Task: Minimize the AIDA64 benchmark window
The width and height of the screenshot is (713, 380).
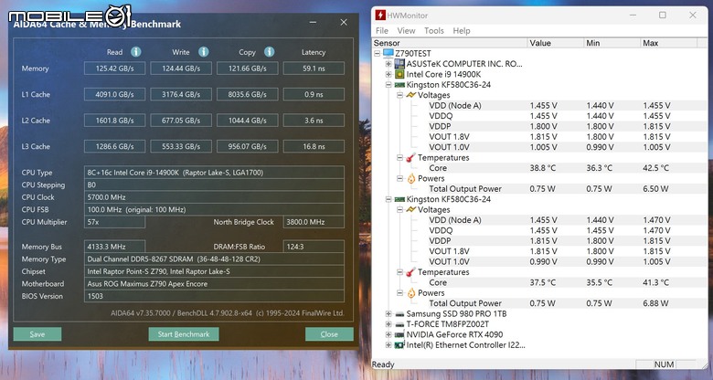Action: pos(313,22)
